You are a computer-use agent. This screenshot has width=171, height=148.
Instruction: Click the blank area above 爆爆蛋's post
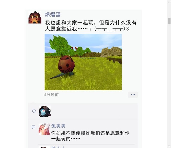(x=84, y=5)
